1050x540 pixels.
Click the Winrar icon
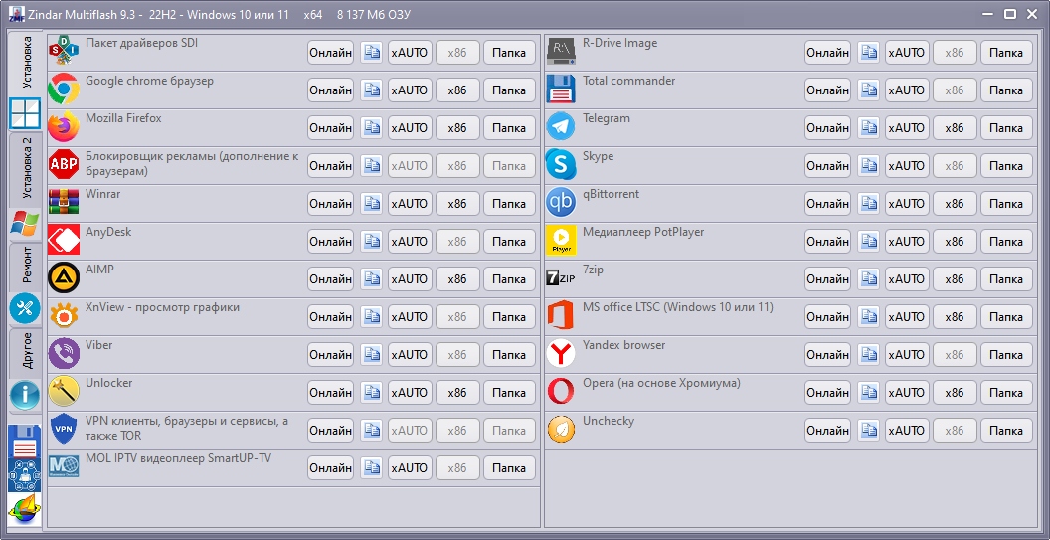(64, 202)
